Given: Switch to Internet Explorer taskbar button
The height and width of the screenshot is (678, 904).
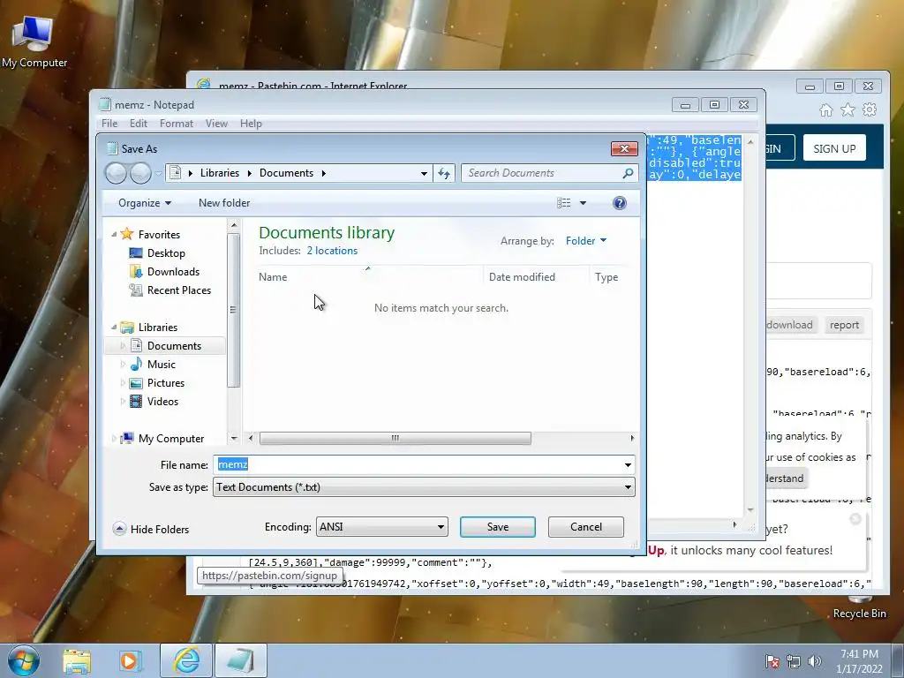Looking at the screenshot, I should pos(186,660).
